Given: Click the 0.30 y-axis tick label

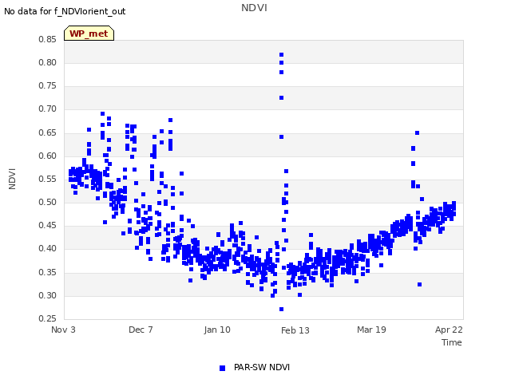Looking at the screenshot, I should point(48,295).
